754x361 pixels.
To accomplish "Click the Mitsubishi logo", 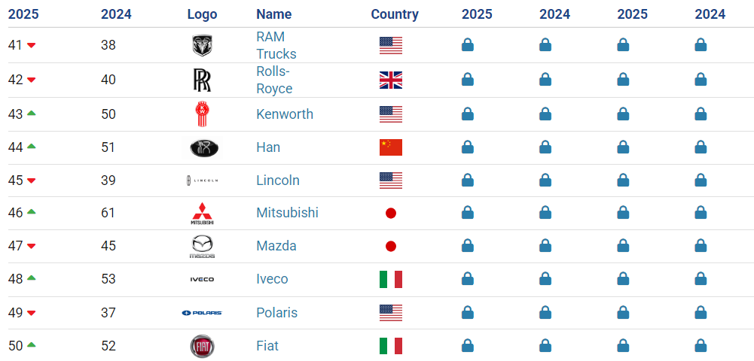I will 202,213.
